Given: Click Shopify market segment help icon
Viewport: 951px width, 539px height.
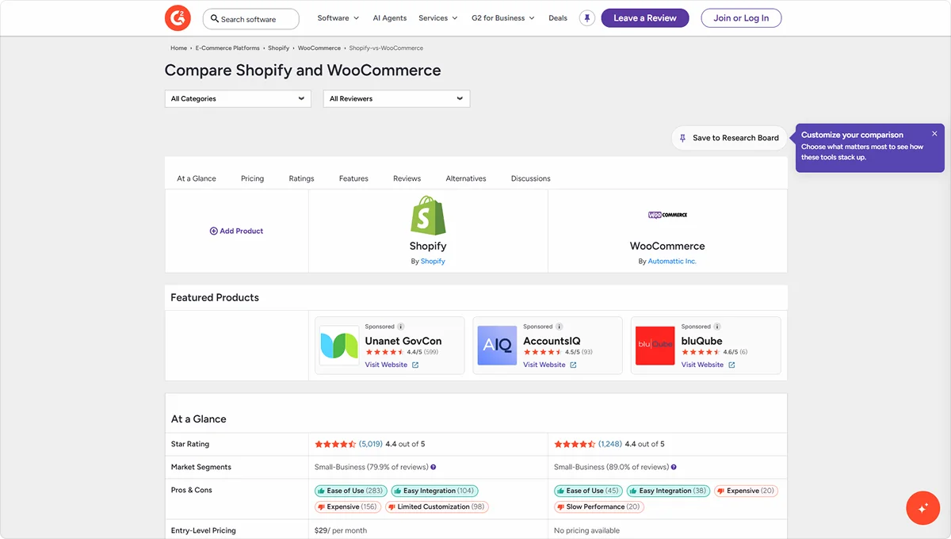Looking at the screenshot, I should click(x=433, y=468).
